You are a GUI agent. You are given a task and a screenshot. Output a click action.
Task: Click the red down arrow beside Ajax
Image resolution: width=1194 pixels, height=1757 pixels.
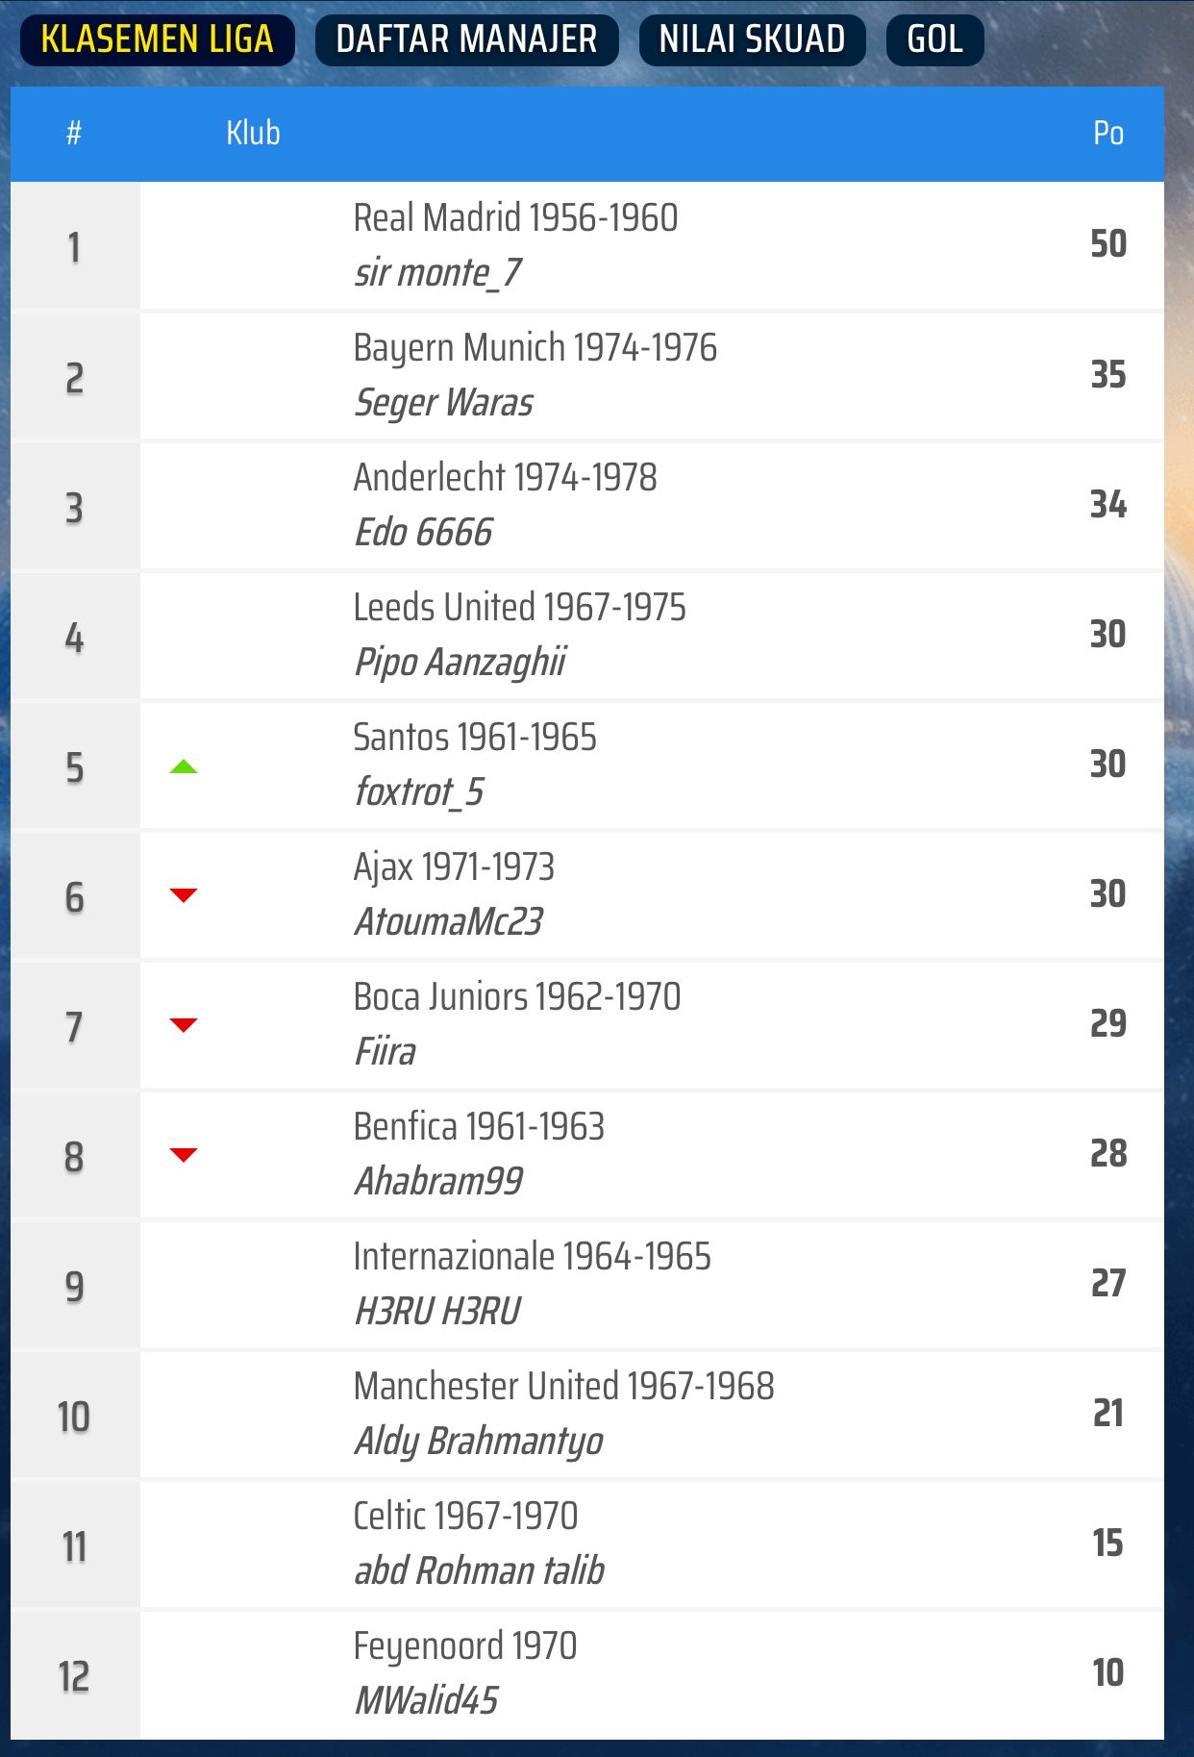(x=184, y=895)
